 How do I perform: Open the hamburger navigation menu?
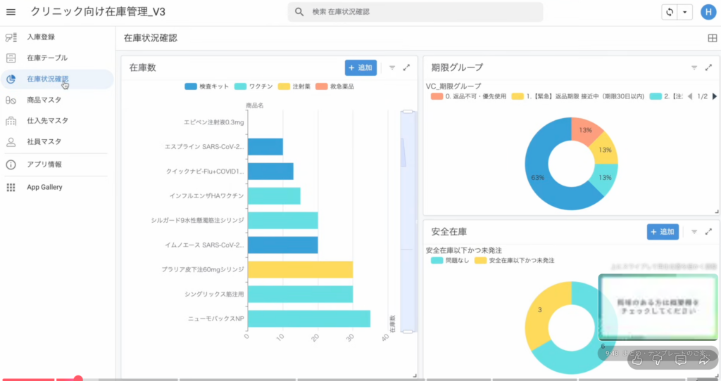point(11,12)
